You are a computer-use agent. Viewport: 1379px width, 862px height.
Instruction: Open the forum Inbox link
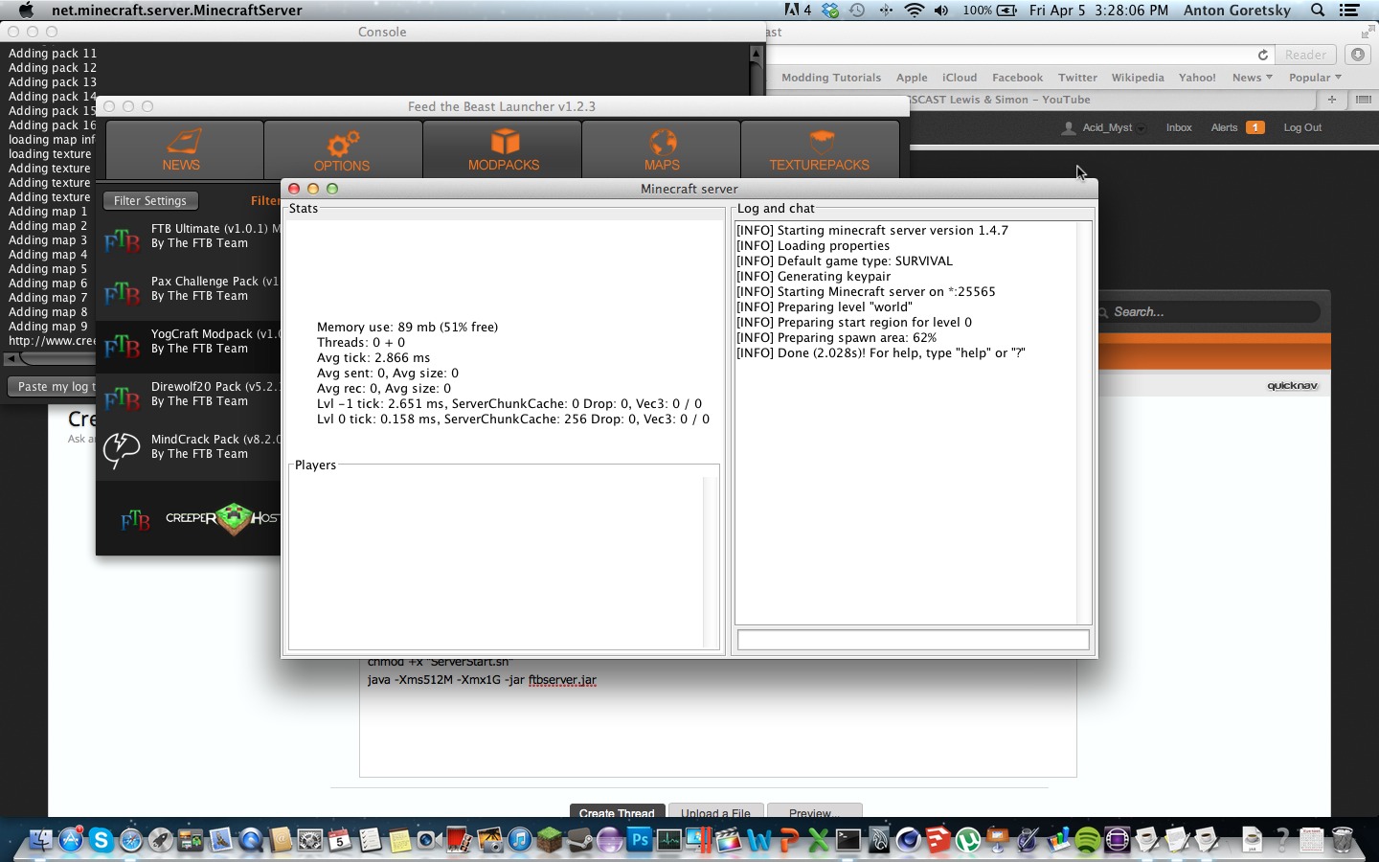click(1179, 127)
